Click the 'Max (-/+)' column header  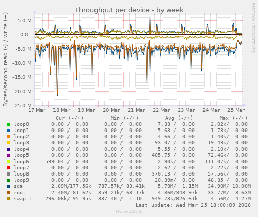pyautogui.click(x=233, y=118)
